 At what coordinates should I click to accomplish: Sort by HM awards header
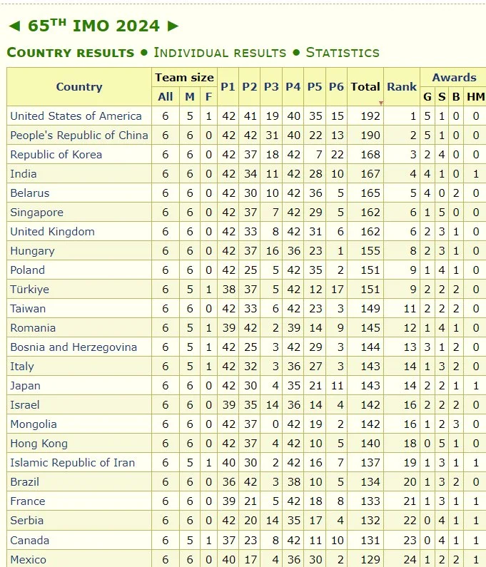(475, 96)
